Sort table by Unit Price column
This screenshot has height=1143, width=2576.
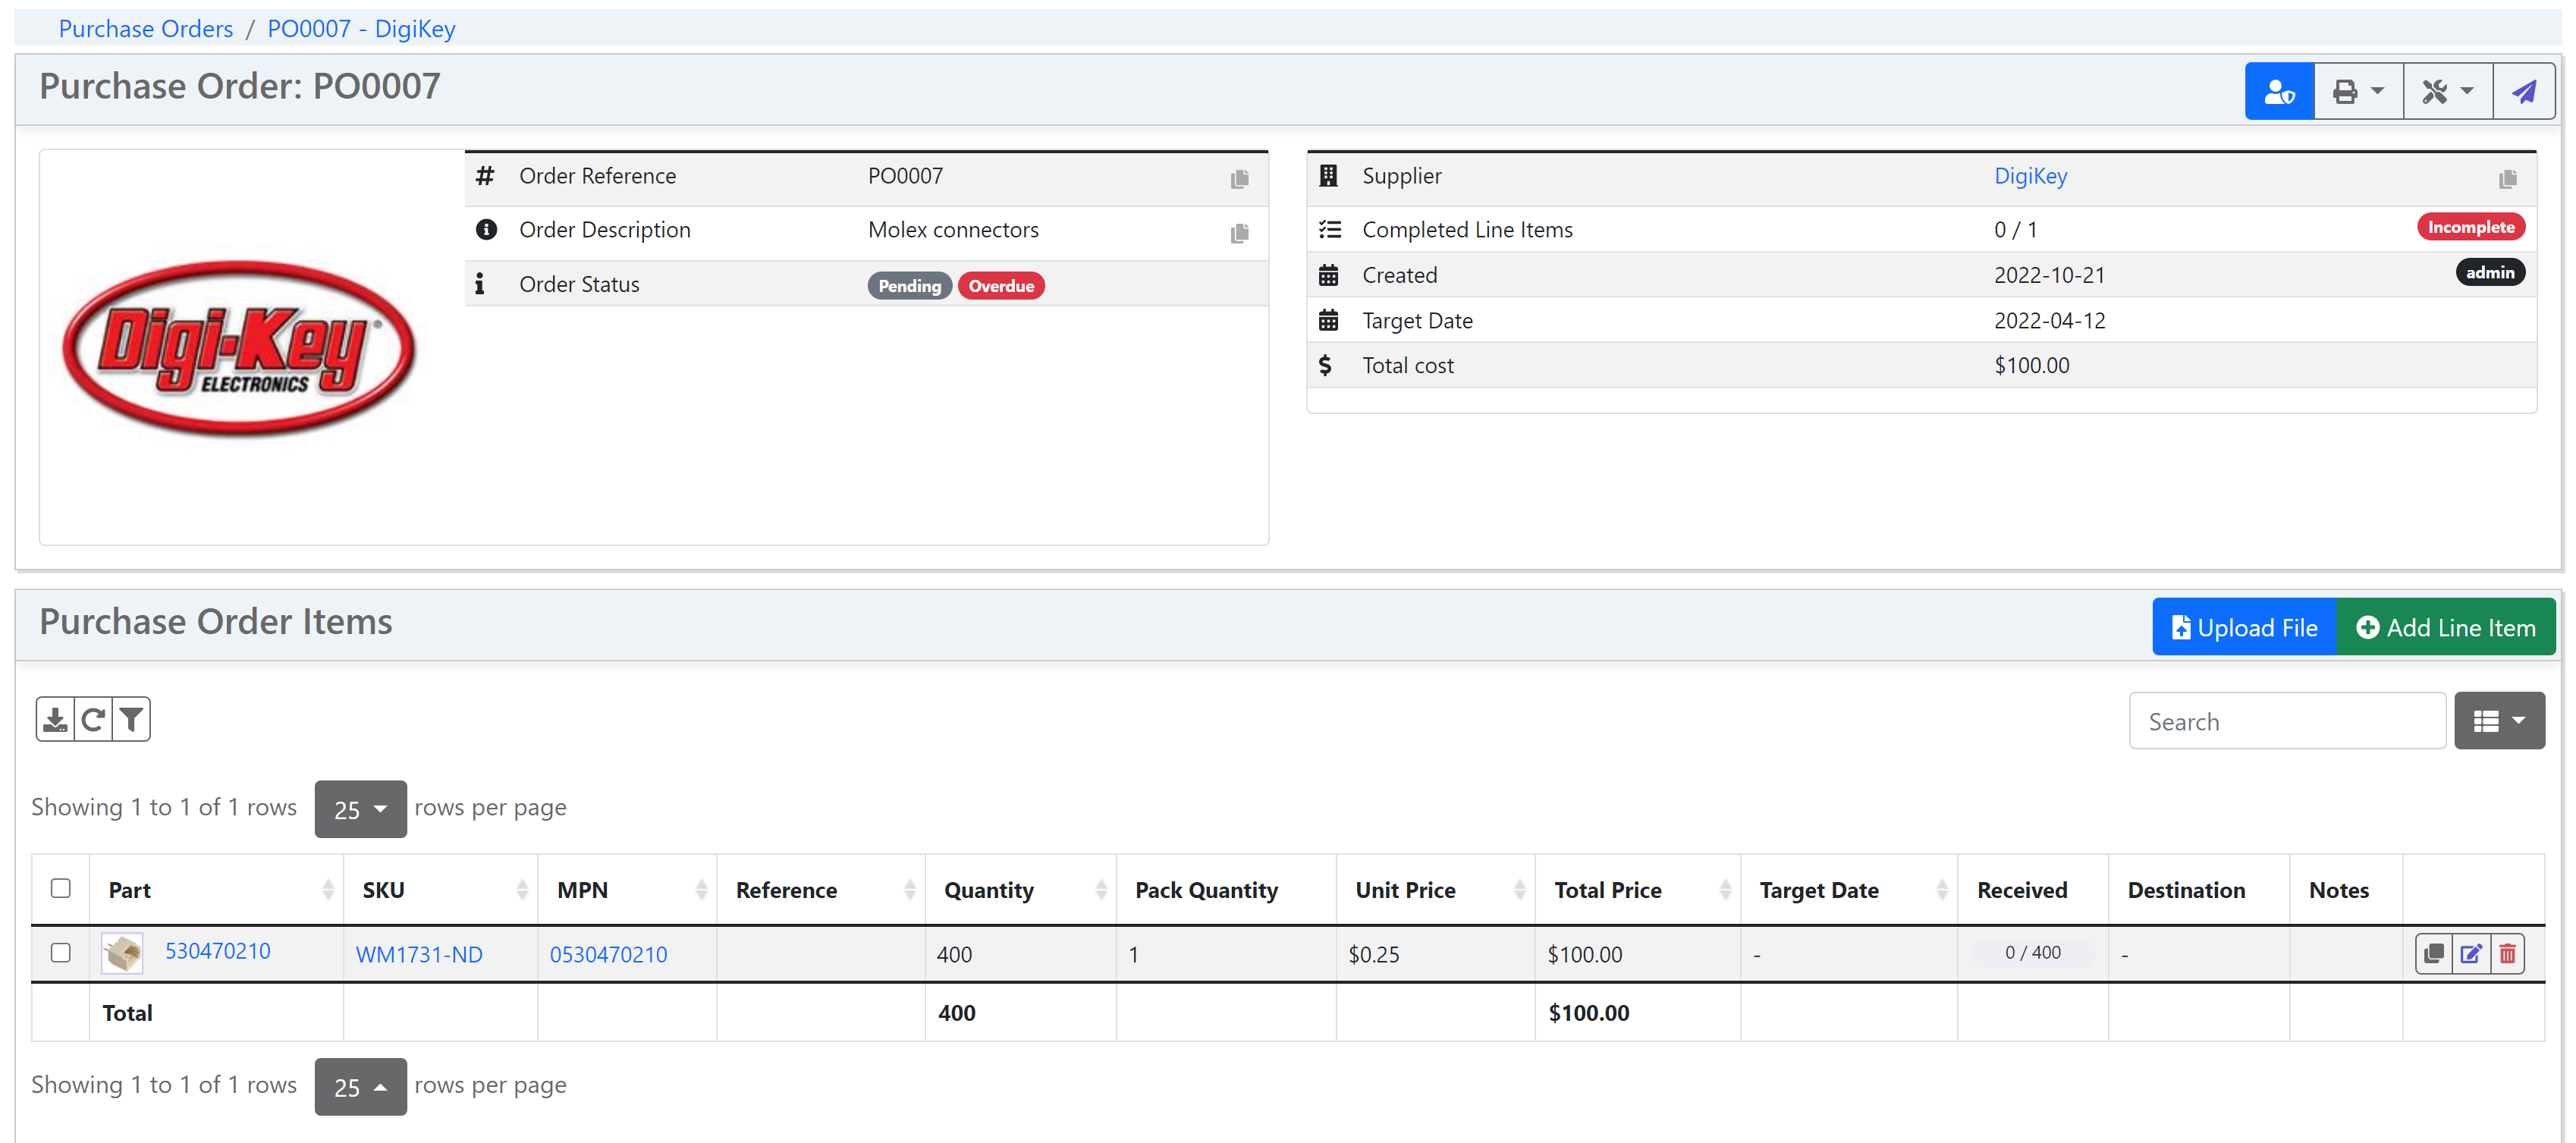tap(1436, 889)
